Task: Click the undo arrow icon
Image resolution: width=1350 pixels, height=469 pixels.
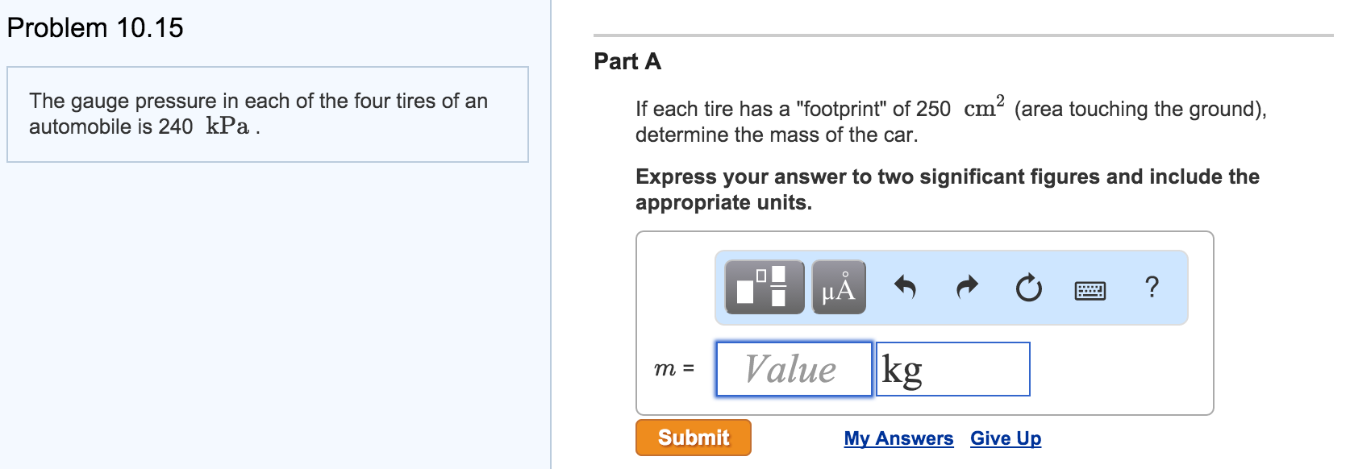Action: click(906, 286)
